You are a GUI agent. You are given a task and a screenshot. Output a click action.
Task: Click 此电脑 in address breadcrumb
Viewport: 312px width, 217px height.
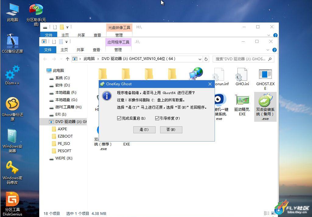click(89, 59)
